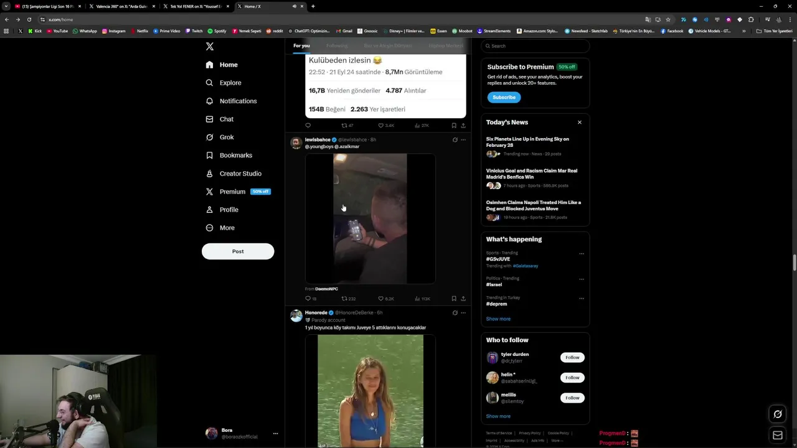Screen dimensions: 797x448
Task: Follow tyler durden
Action: click(572, 357)
